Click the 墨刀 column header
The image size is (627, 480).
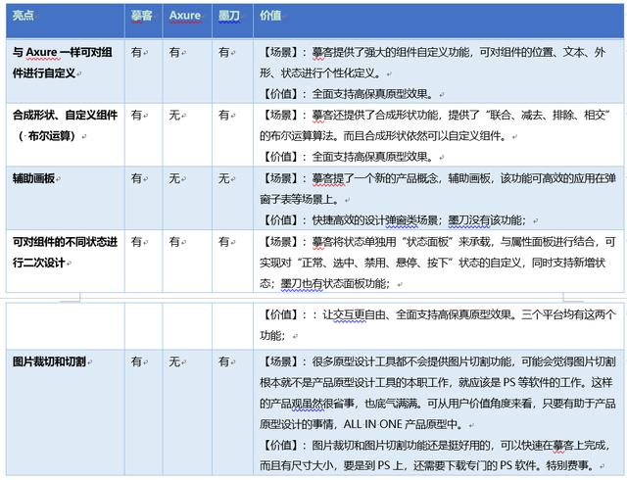pyautogui.click(x=232, y=21)
